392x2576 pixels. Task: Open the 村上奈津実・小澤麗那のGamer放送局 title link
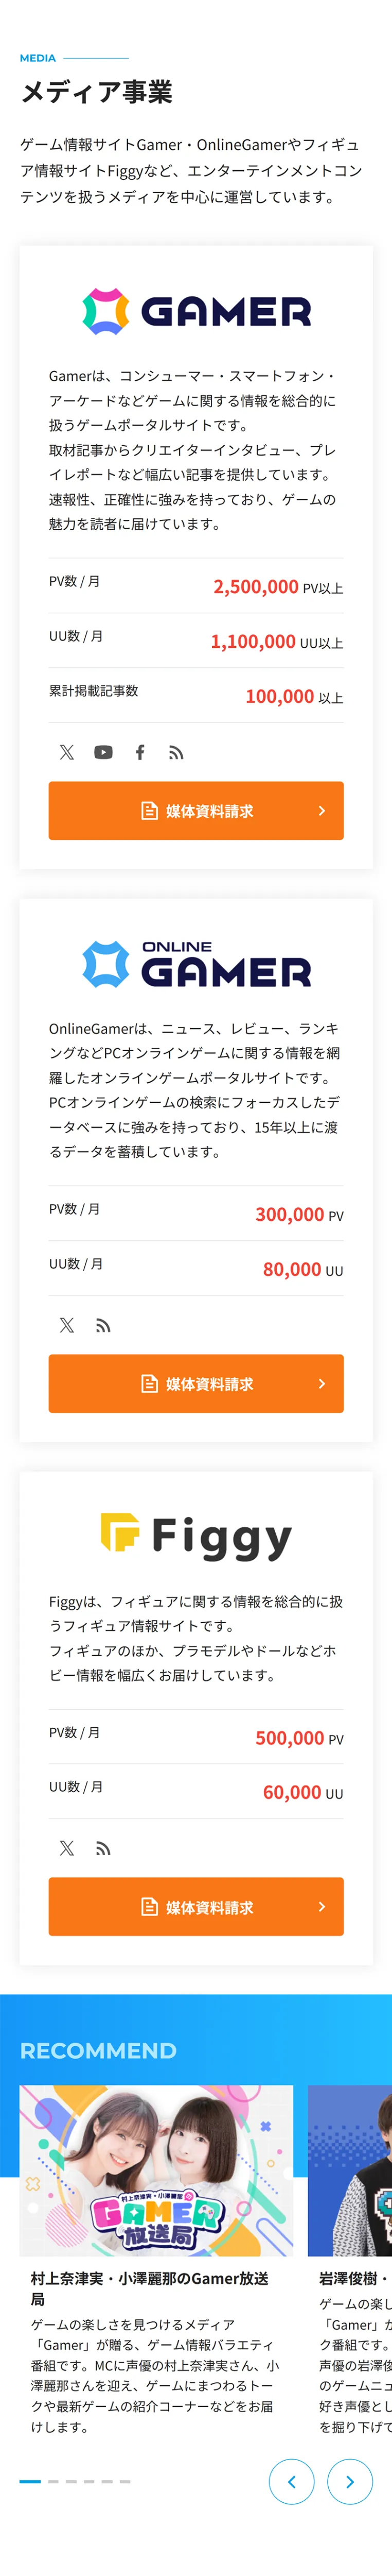pyautogui.click(x=150, y=2288)
